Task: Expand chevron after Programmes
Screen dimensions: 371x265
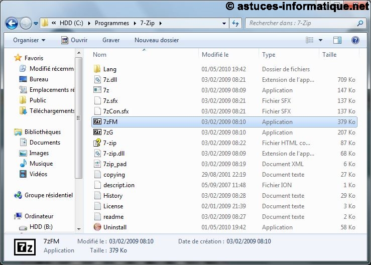Action: [135, 23]
